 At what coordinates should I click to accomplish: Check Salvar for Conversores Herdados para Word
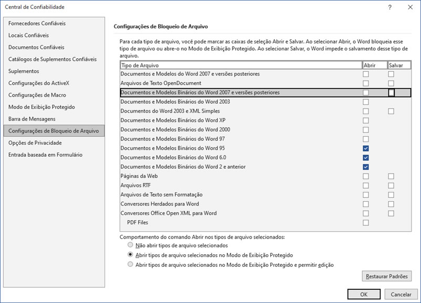point(391,204)
